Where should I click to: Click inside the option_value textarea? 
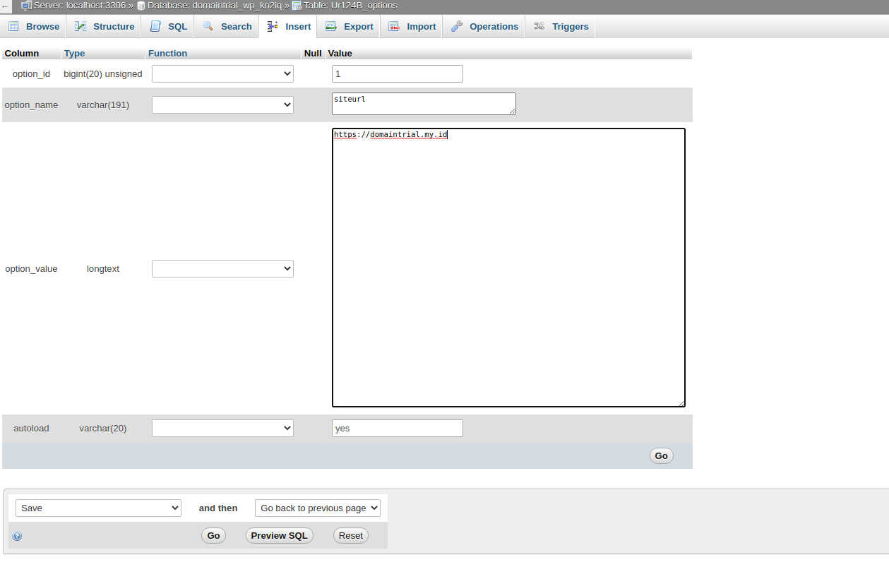tap(508, 266)
